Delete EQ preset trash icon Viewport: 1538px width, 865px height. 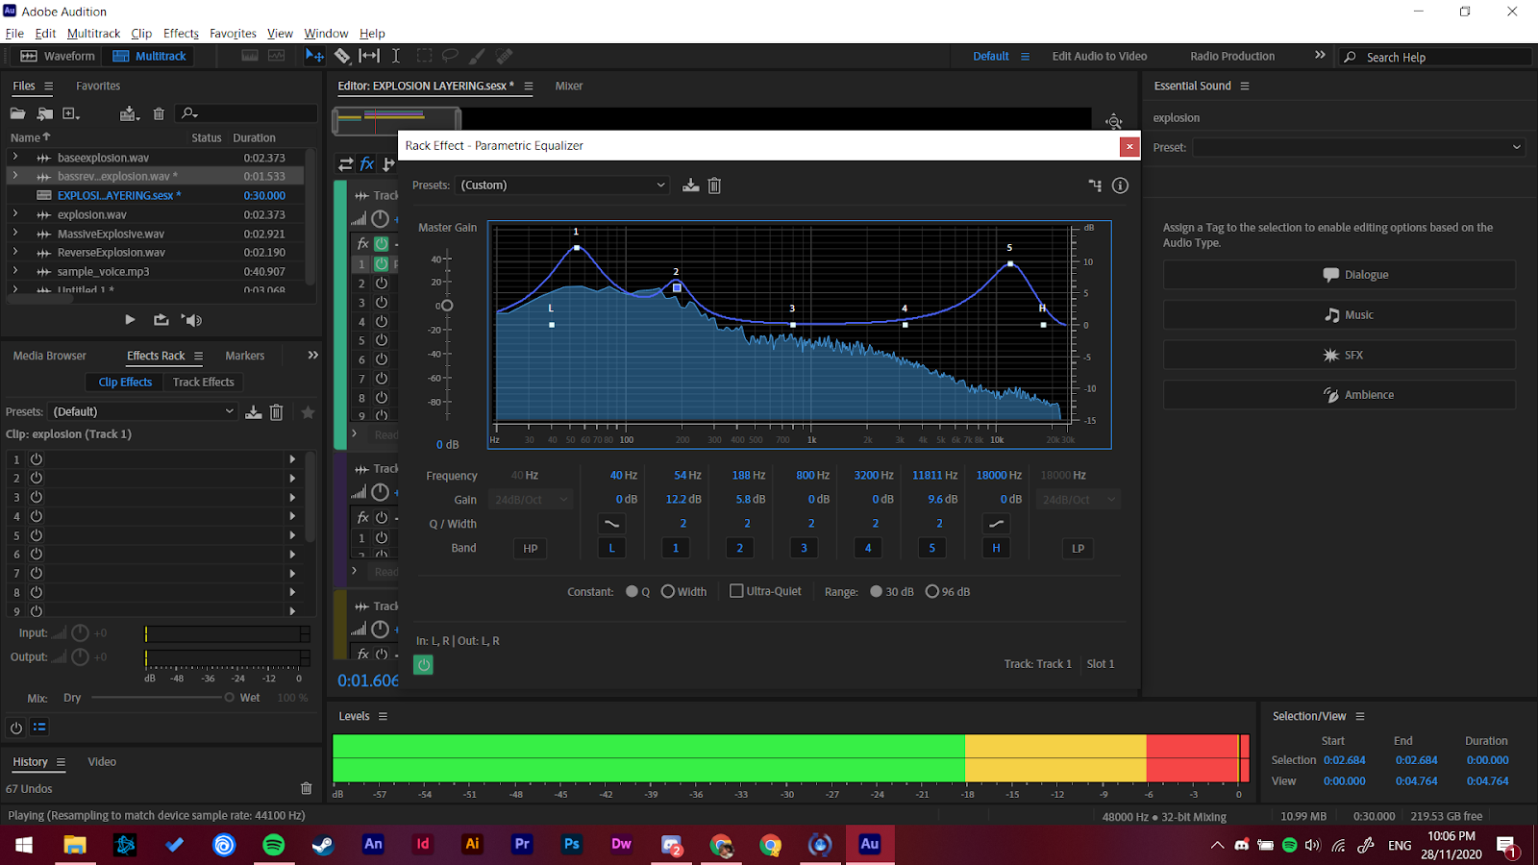click(x=714, y=185)
